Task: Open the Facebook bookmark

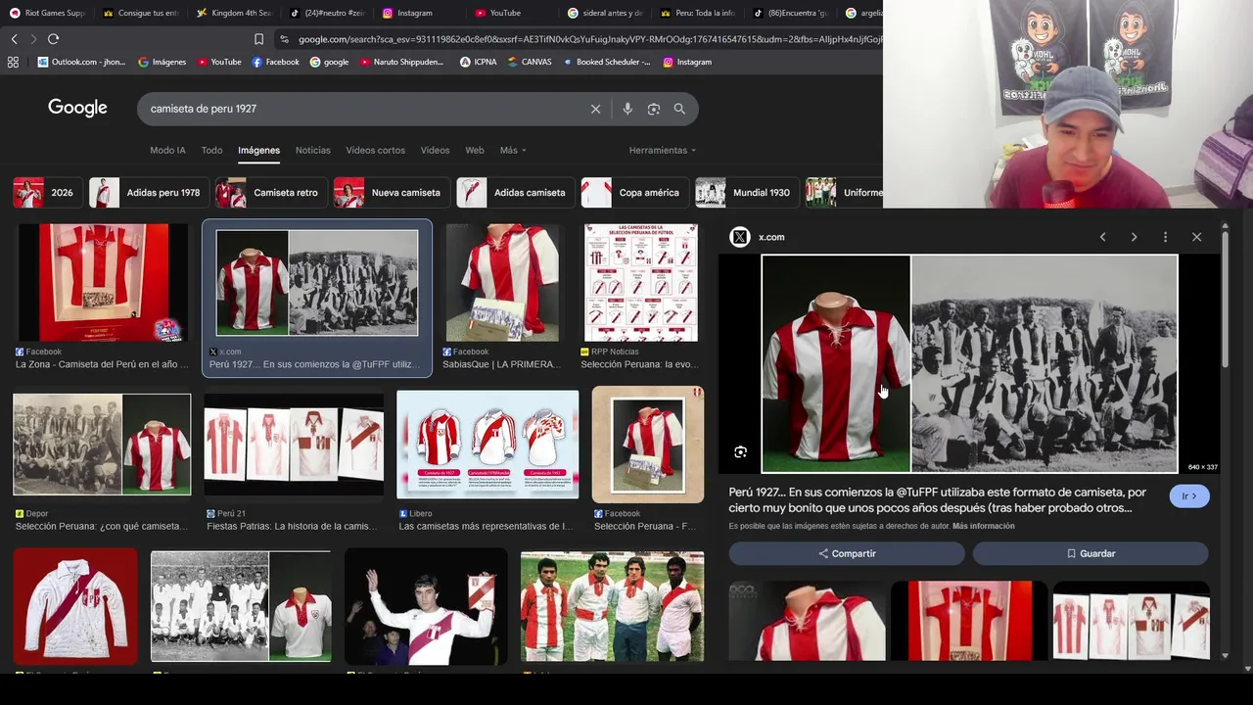Action: [x=276, y=62]
